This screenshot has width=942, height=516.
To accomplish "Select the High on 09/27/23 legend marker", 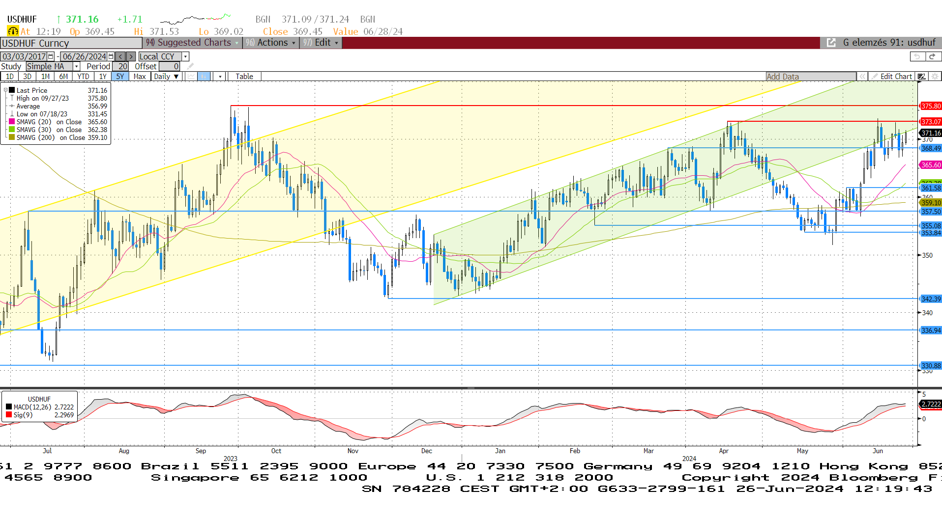I will click(12, 98).
